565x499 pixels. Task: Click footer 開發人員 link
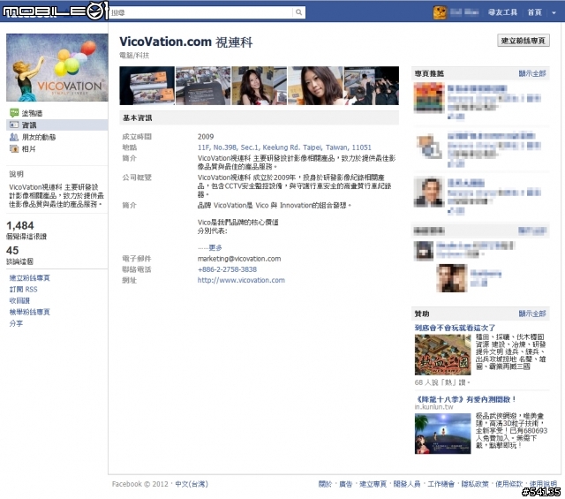pyautogui.click(x=407, y=484)
